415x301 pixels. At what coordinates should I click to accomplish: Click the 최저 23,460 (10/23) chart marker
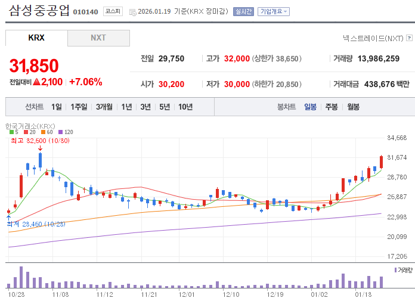pos(36,224)
